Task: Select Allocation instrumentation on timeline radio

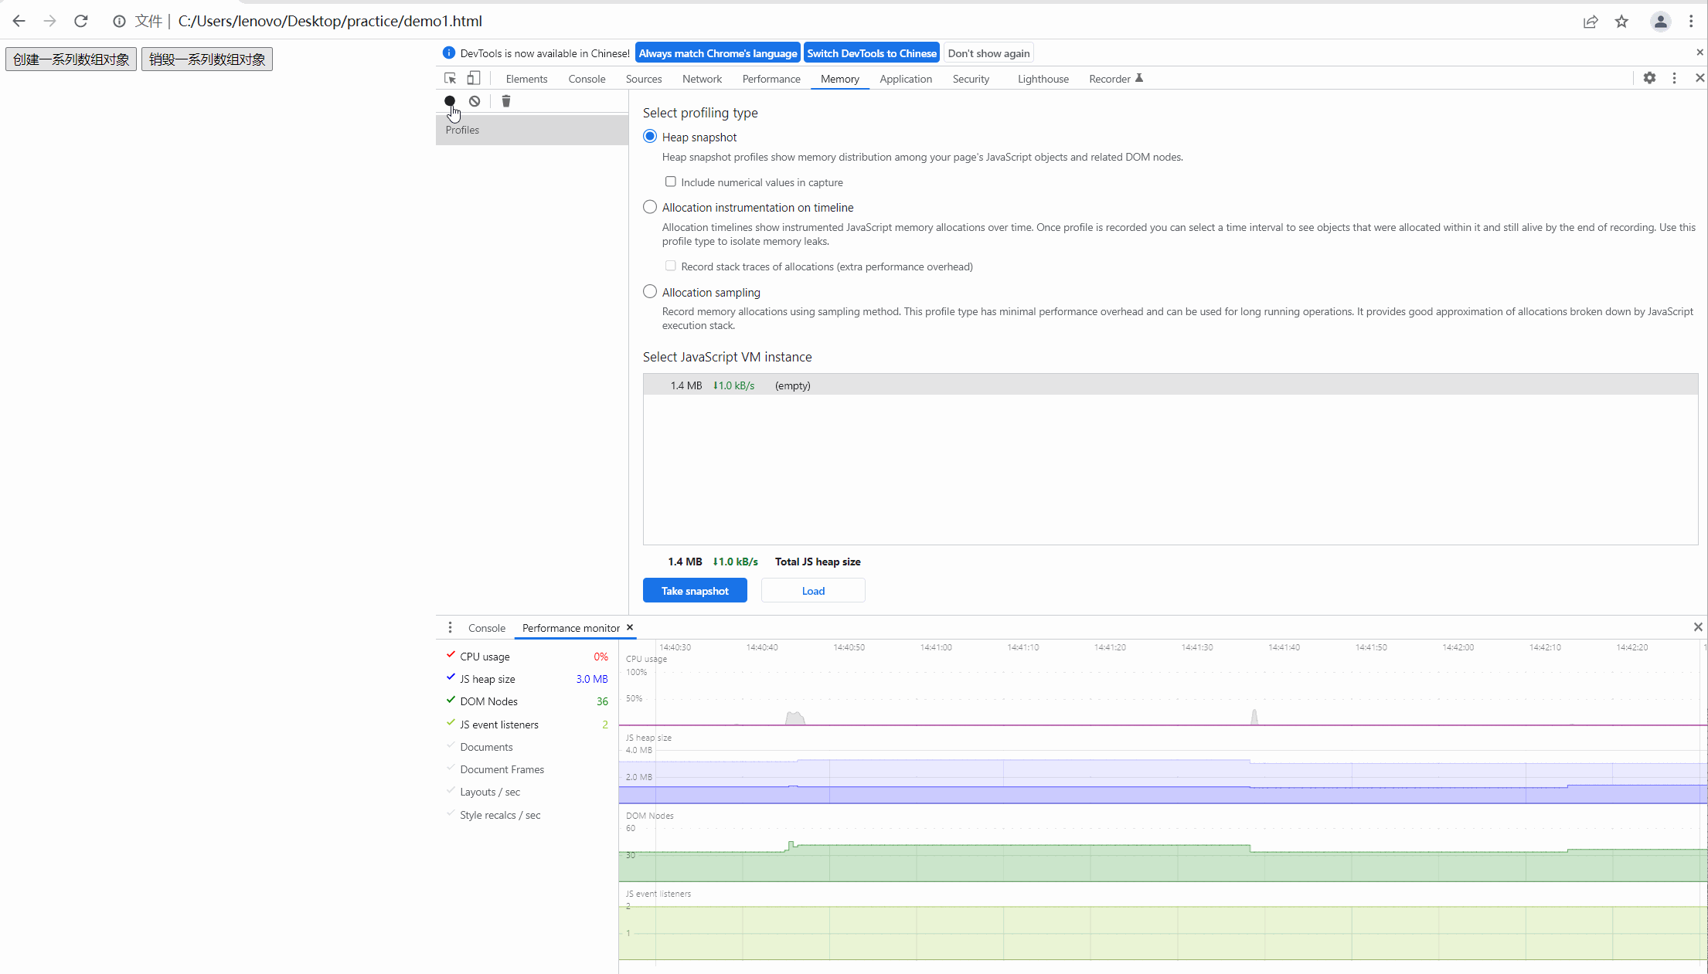Action: pos(650,207)
